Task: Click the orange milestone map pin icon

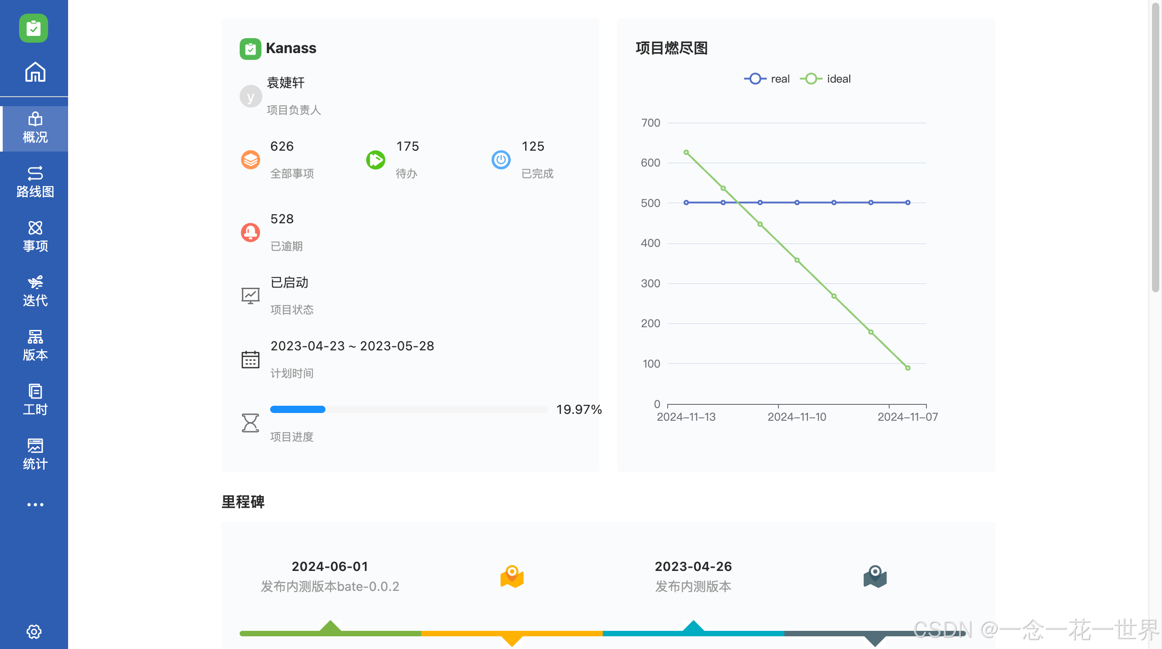Action: coord(512,576)
